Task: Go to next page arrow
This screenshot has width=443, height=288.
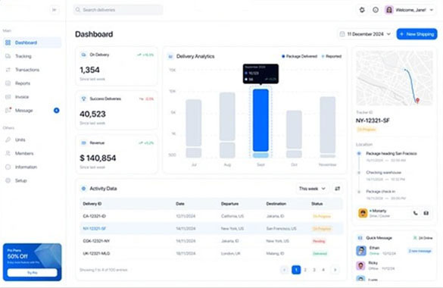Action: 335,270
